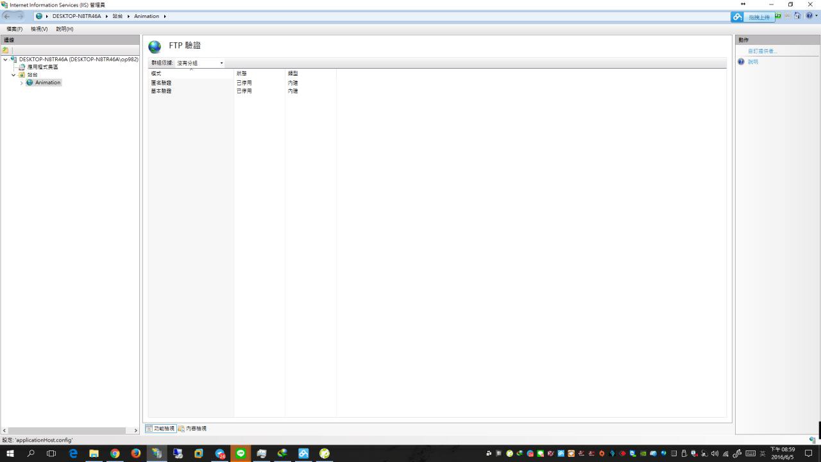
Task: Open dropdown arrow after DESKTOP-N8TR46A in address bar
Action: click(106, 16)
